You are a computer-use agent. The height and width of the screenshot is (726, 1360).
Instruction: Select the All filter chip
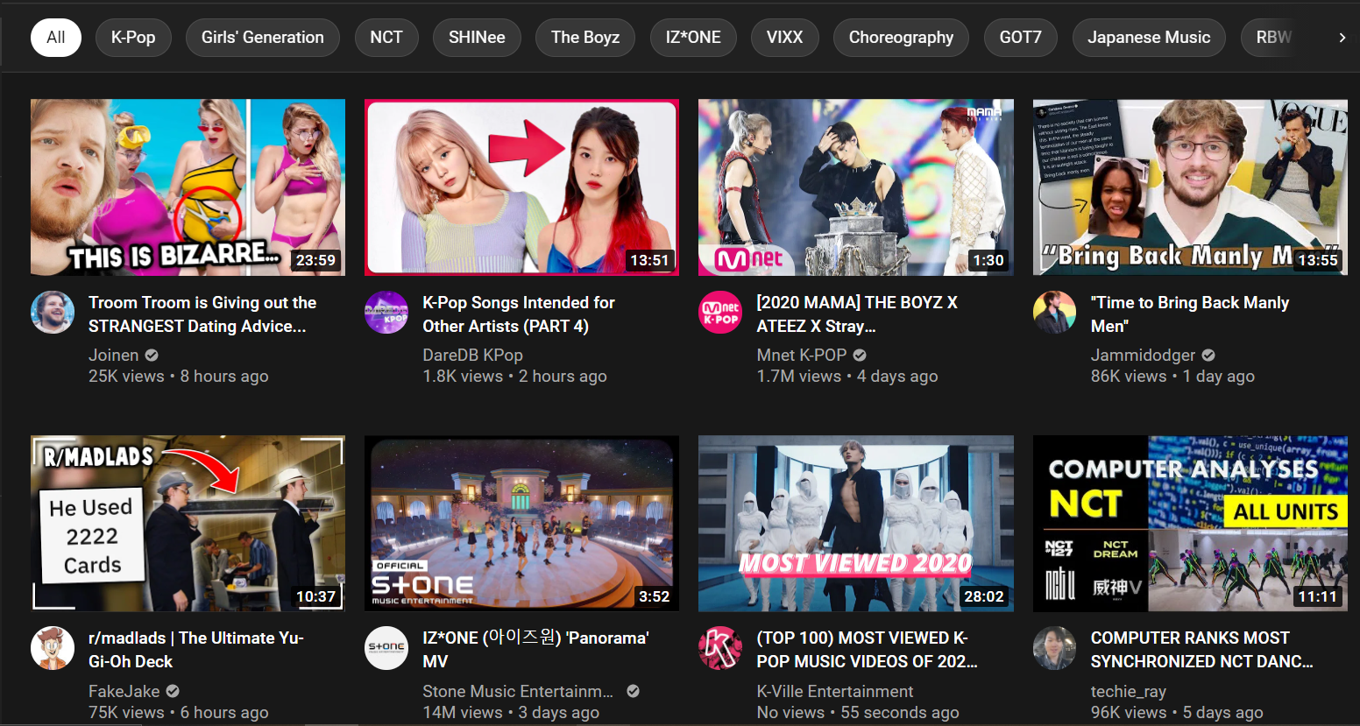point(56,38)
